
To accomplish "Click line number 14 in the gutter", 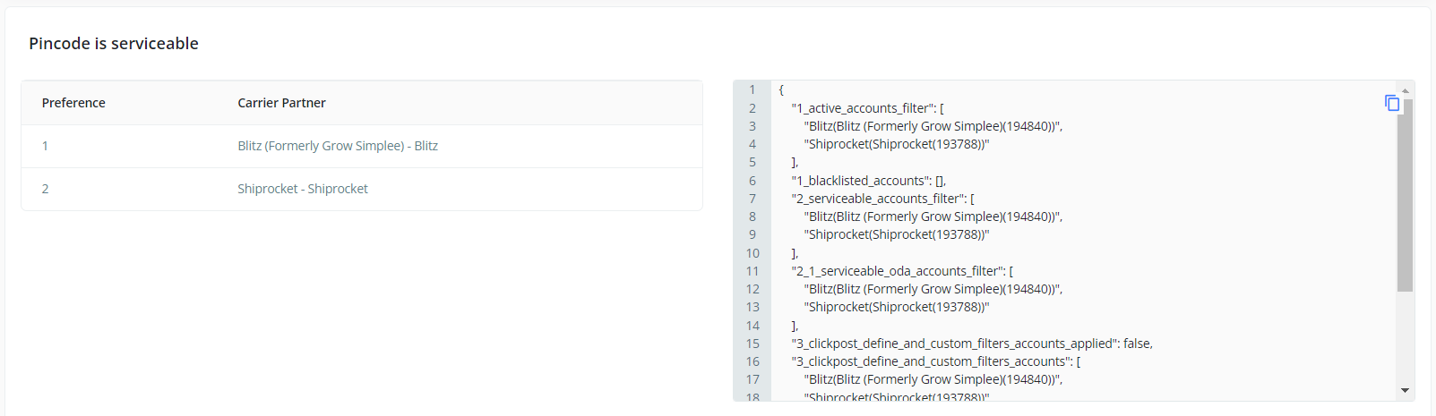I will click(752, 326).
